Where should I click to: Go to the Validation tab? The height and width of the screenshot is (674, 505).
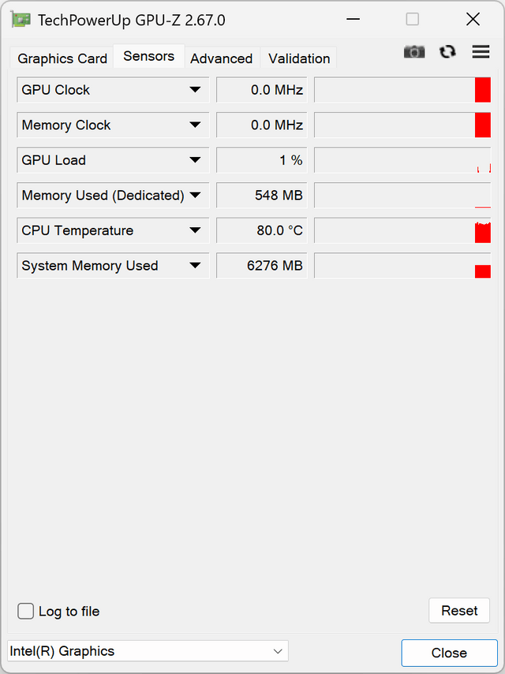tap(299, 58)
